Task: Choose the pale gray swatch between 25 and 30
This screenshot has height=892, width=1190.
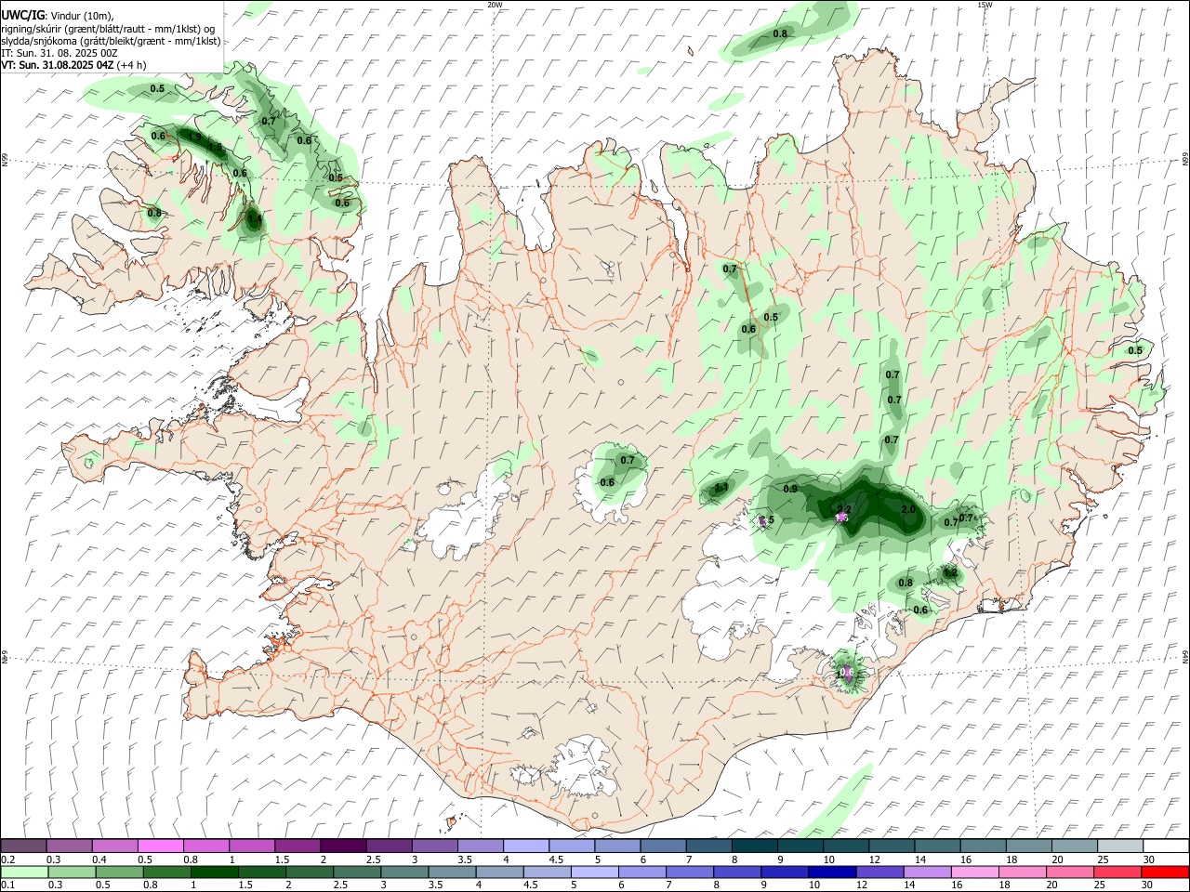Action: click(1119, 846)
